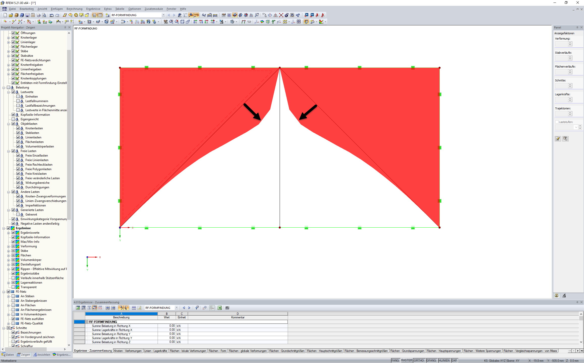Toggle the Knotenlasten checkbox
This screenshot has height=363, width=584.
tap(18, 128)
